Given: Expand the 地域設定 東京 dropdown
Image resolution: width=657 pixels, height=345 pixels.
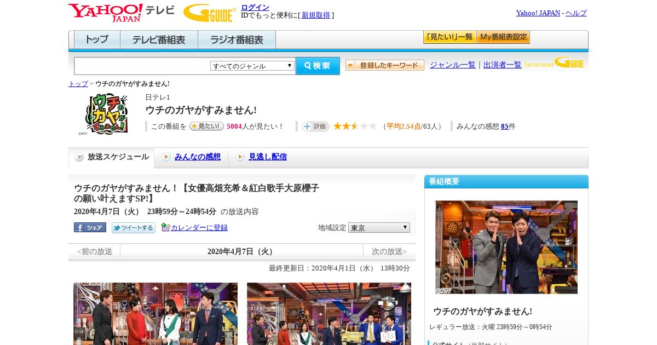Looking at the screenshot, I should tap(379, 227).
